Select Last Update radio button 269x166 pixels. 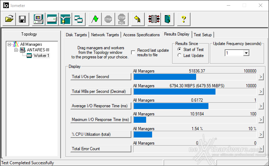180,55
